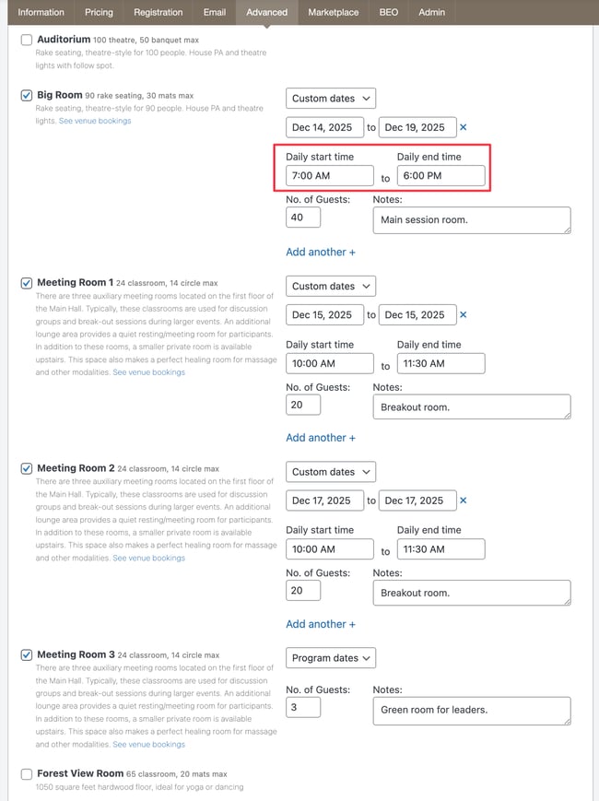Open Meeting Room 3 Program dates dropdown
Viewport: 599px width, 801px height.
click(x=331, y=658)
